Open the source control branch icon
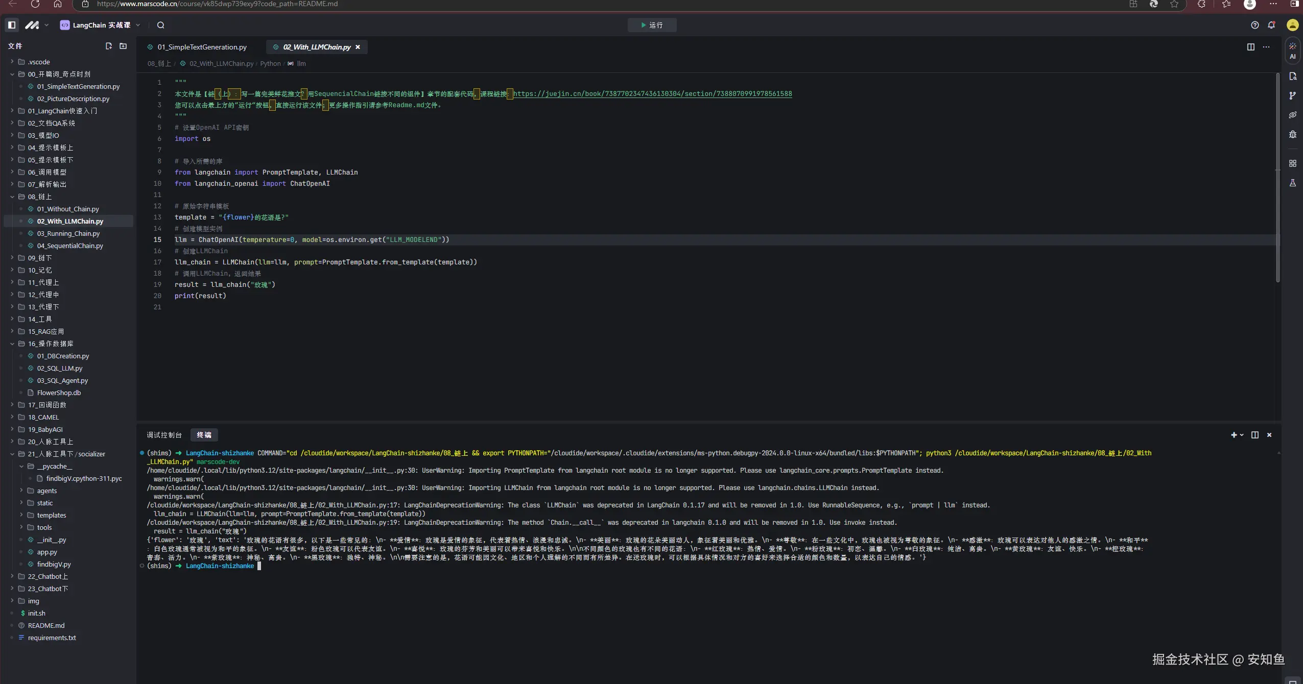 point(1292,95)
